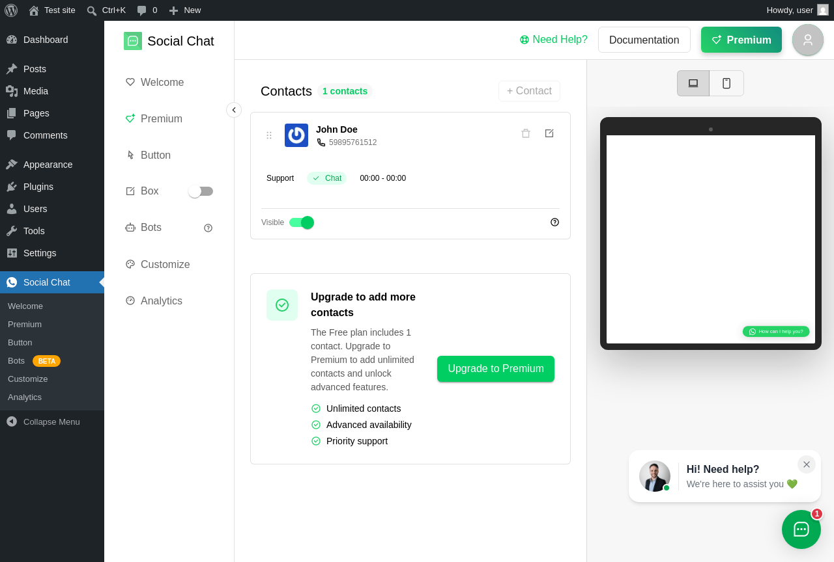Click the Users icon in the sidebar
The height and width of the screenshot is (562, 834).
[12, 209]
